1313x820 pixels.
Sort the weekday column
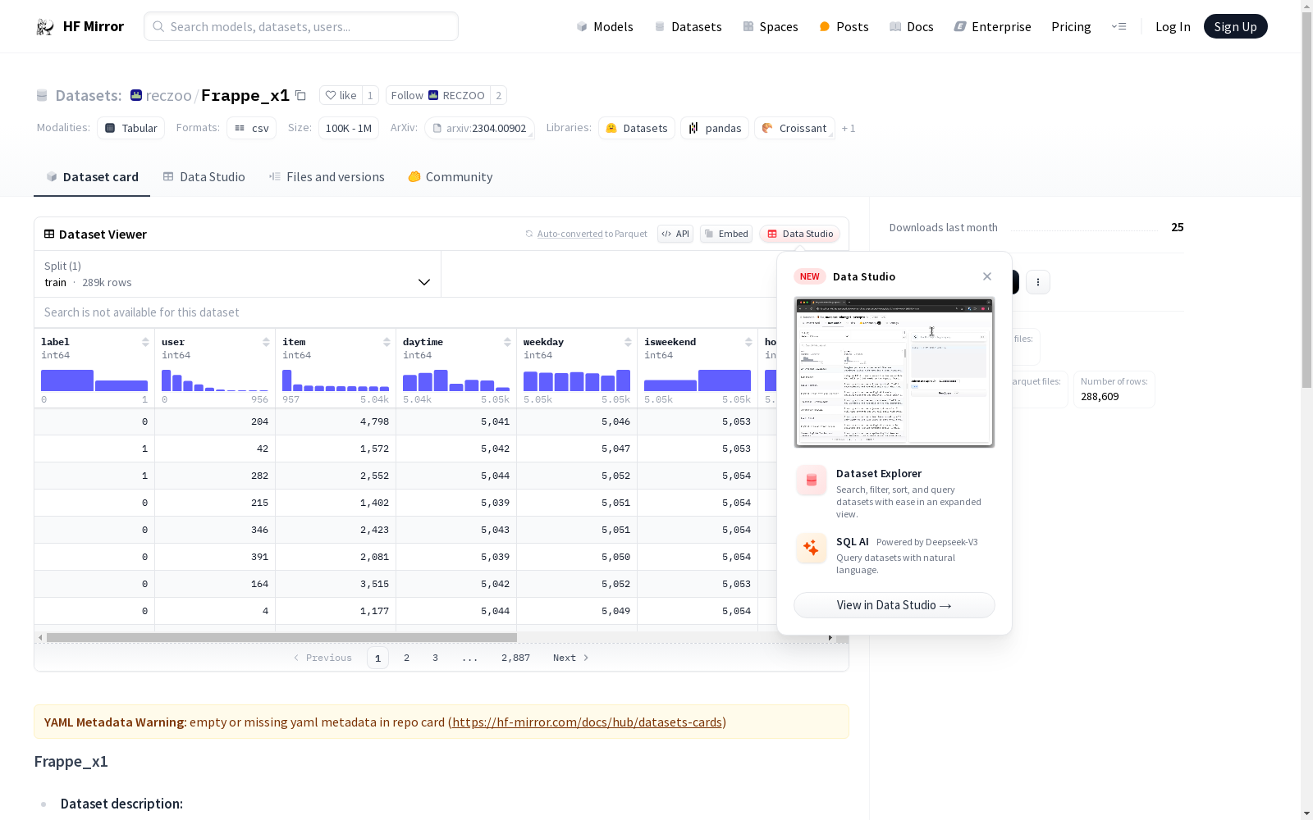pyautogui.click(x=628, y=342)
